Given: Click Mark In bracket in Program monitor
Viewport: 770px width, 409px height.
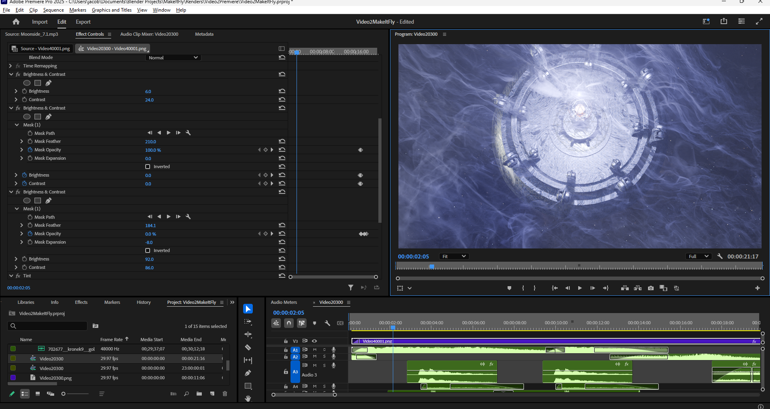Looking at the screenshot, I should pyautogui.click(x=523, y=288).
